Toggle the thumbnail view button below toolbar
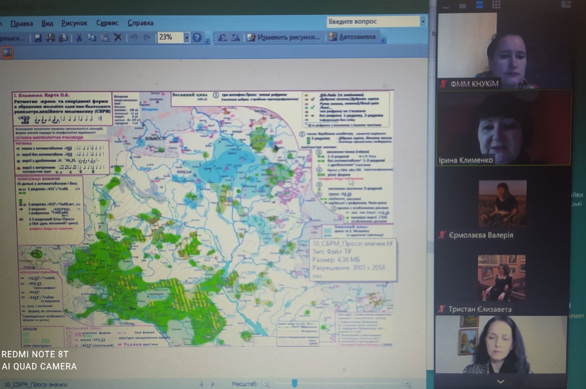This screenshot has height=389, width=586. [x=7, y=53]
